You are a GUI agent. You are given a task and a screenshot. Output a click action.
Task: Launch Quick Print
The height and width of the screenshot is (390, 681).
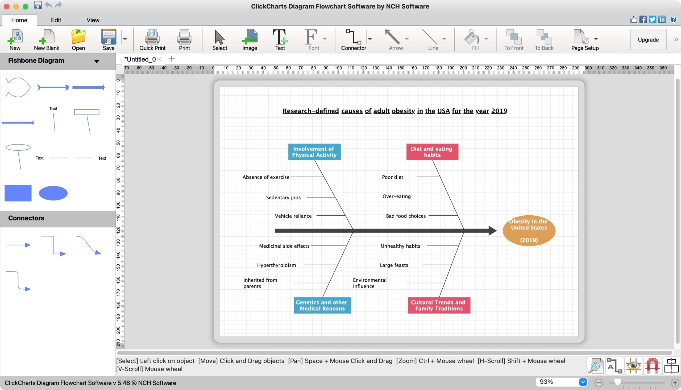tap(152, 40)
